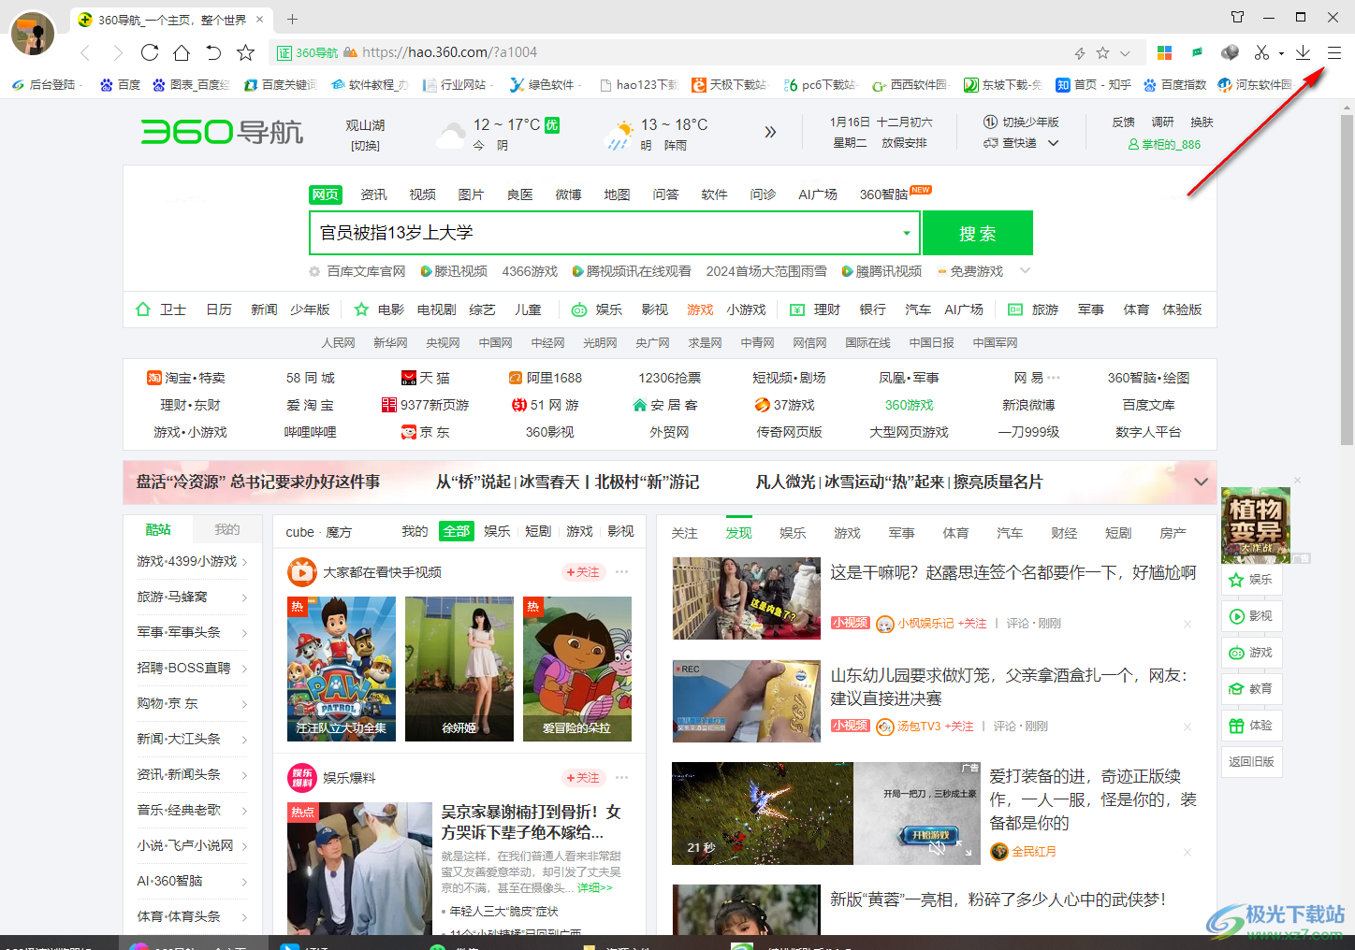Open 放假安排 link
Image resolution: width=1355 pixels, height=950 pixels.
pos(904,143)
